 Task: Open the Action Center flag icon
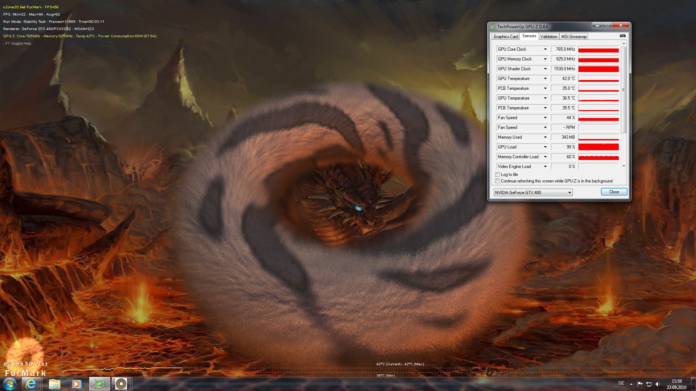point(640,384)
